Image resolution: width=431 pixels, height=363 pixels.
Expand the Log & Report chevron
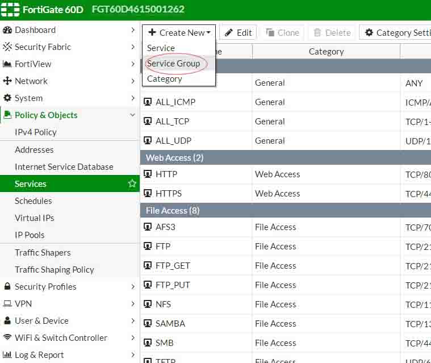point(133,354)
